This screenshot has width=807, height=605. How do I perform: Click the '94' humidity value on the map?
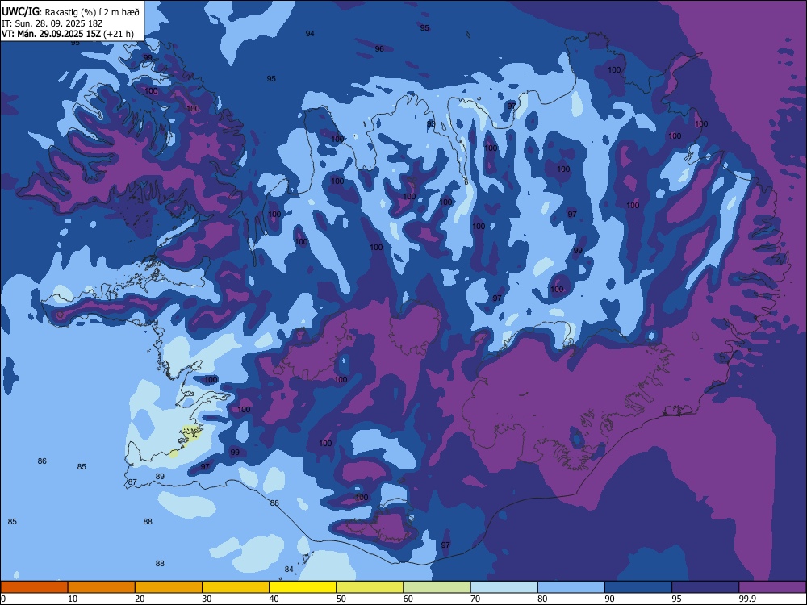[x=310, y=33]
